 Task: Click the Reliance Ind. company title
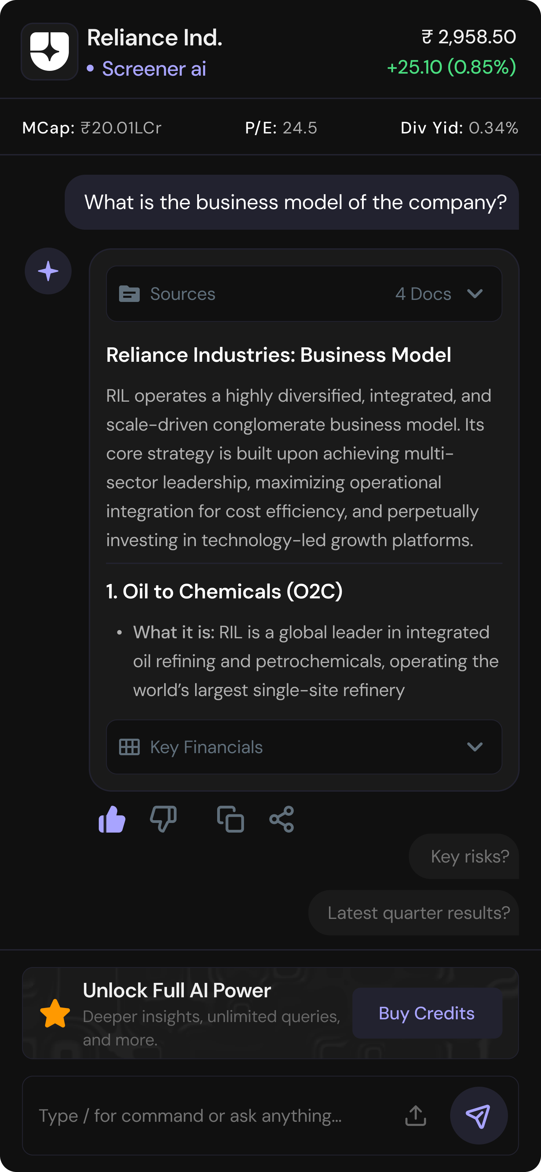click(x=155, y=38)
